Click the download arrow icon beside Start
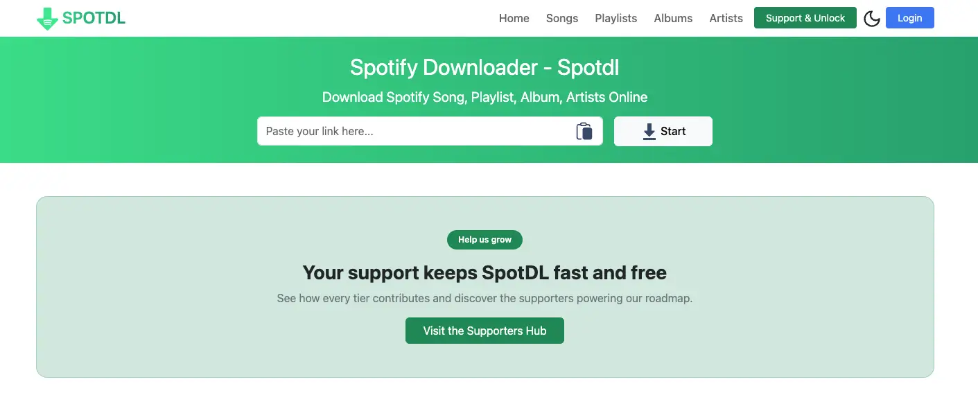Screen dimensions: 978x411 tap(649, 131)
